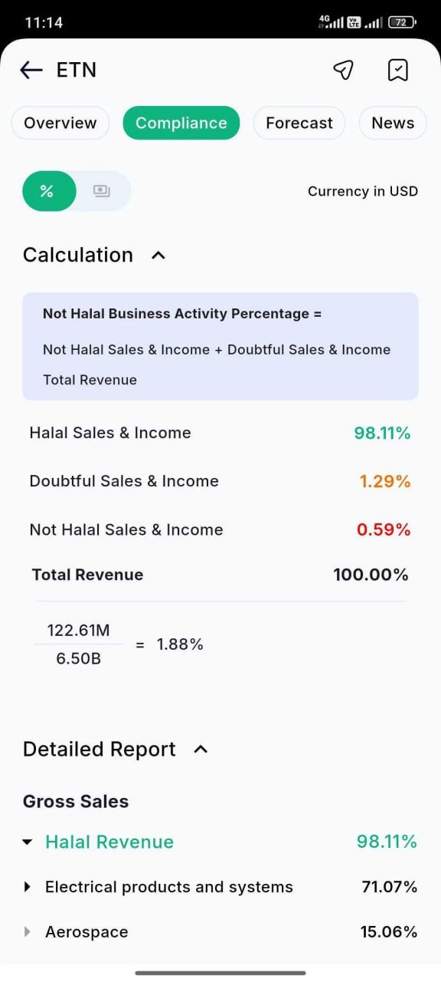Collapse the Calculation section chevron

click(x=158, y=255)
